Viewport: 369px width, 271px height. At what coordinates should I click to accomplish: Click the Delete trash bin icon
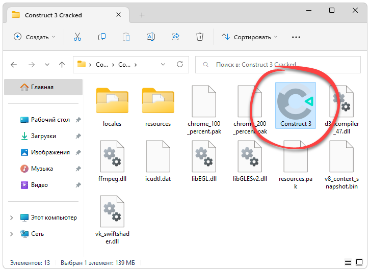point(200,37)
